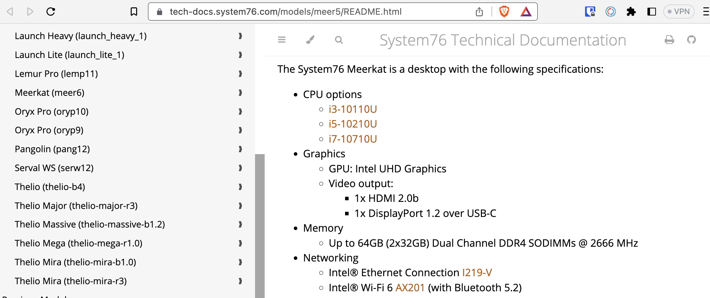Follow the i7-10710U CPU link
The height and width of the screenshot is (298, 710).
pyautogui.click(x=353, y=139)
